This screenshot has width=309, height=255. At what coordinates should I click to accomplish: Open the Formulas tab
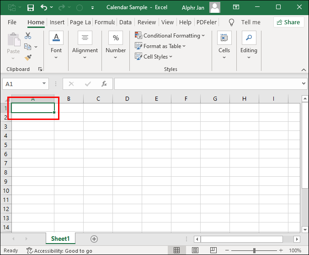pyautogui.click(x=105, y=22)
